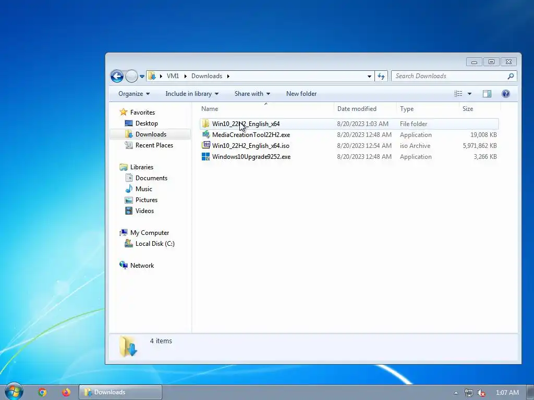
Task: Expand the Downloads breadcrumb arrow in address bar
Action: [228, 76]
